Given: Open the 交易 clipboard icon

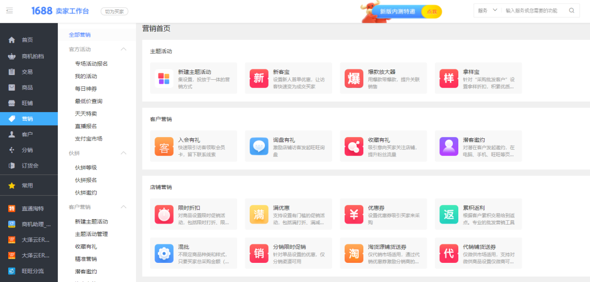Looking at the screenshot, I should [x=11, y=72].
